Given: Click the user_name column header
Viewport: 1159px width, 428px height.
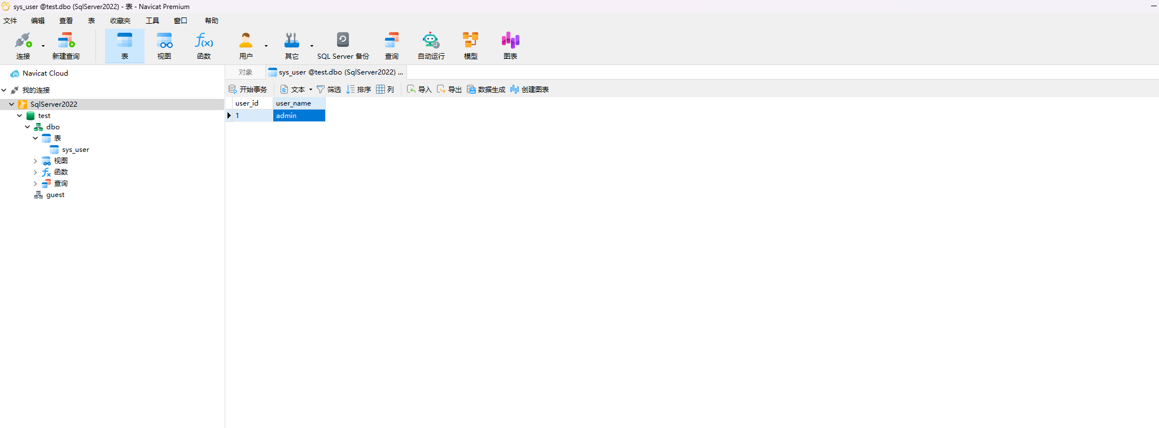Looking at the screenshot, I should pos(299,103).
